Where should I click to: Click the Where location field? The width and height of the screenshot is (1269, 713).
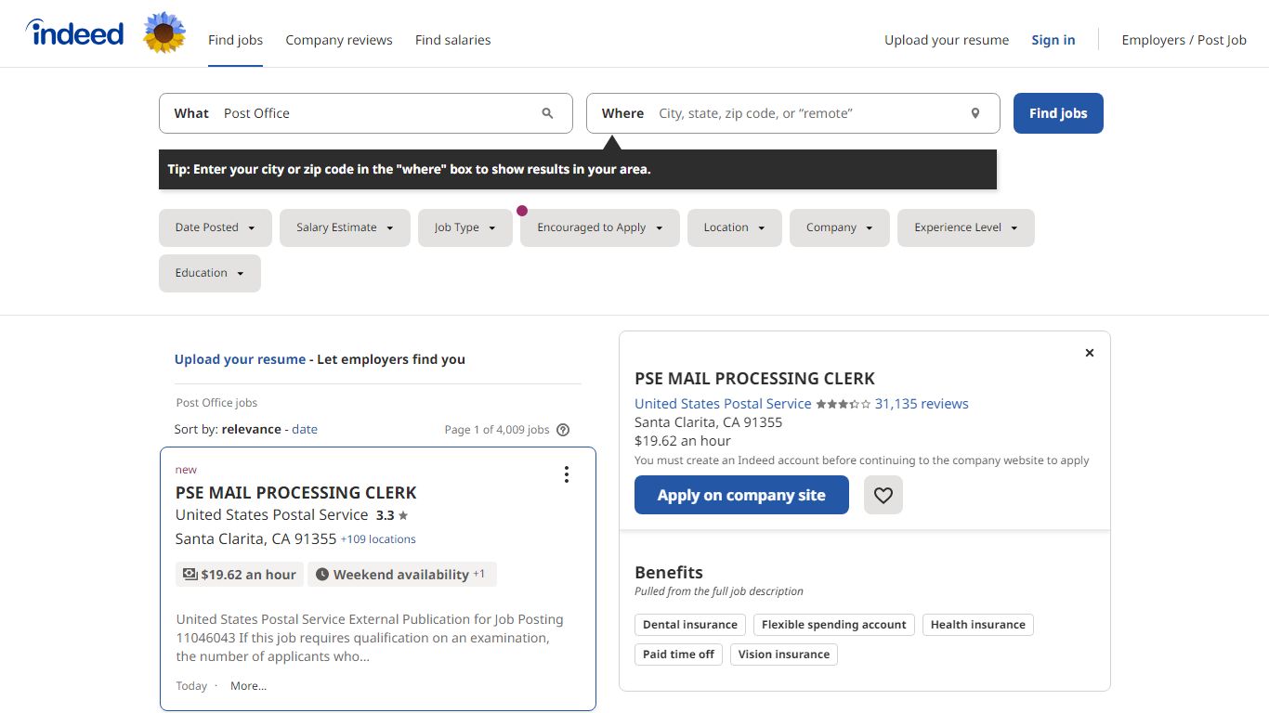[792, 113]
